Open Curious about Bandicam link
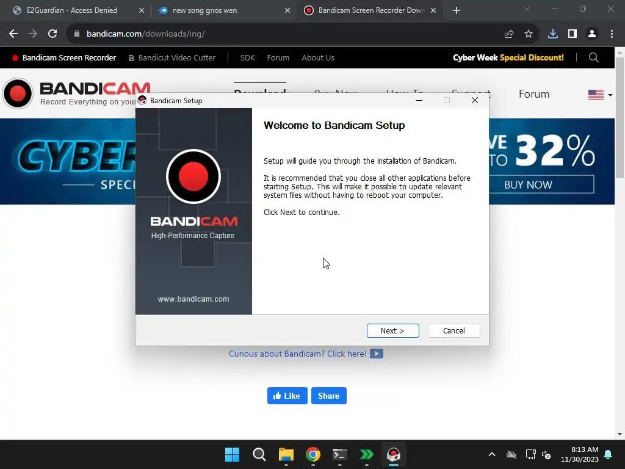Image resolution: width=625 pixels, height=469 pixels. click(x=297, y=354)
